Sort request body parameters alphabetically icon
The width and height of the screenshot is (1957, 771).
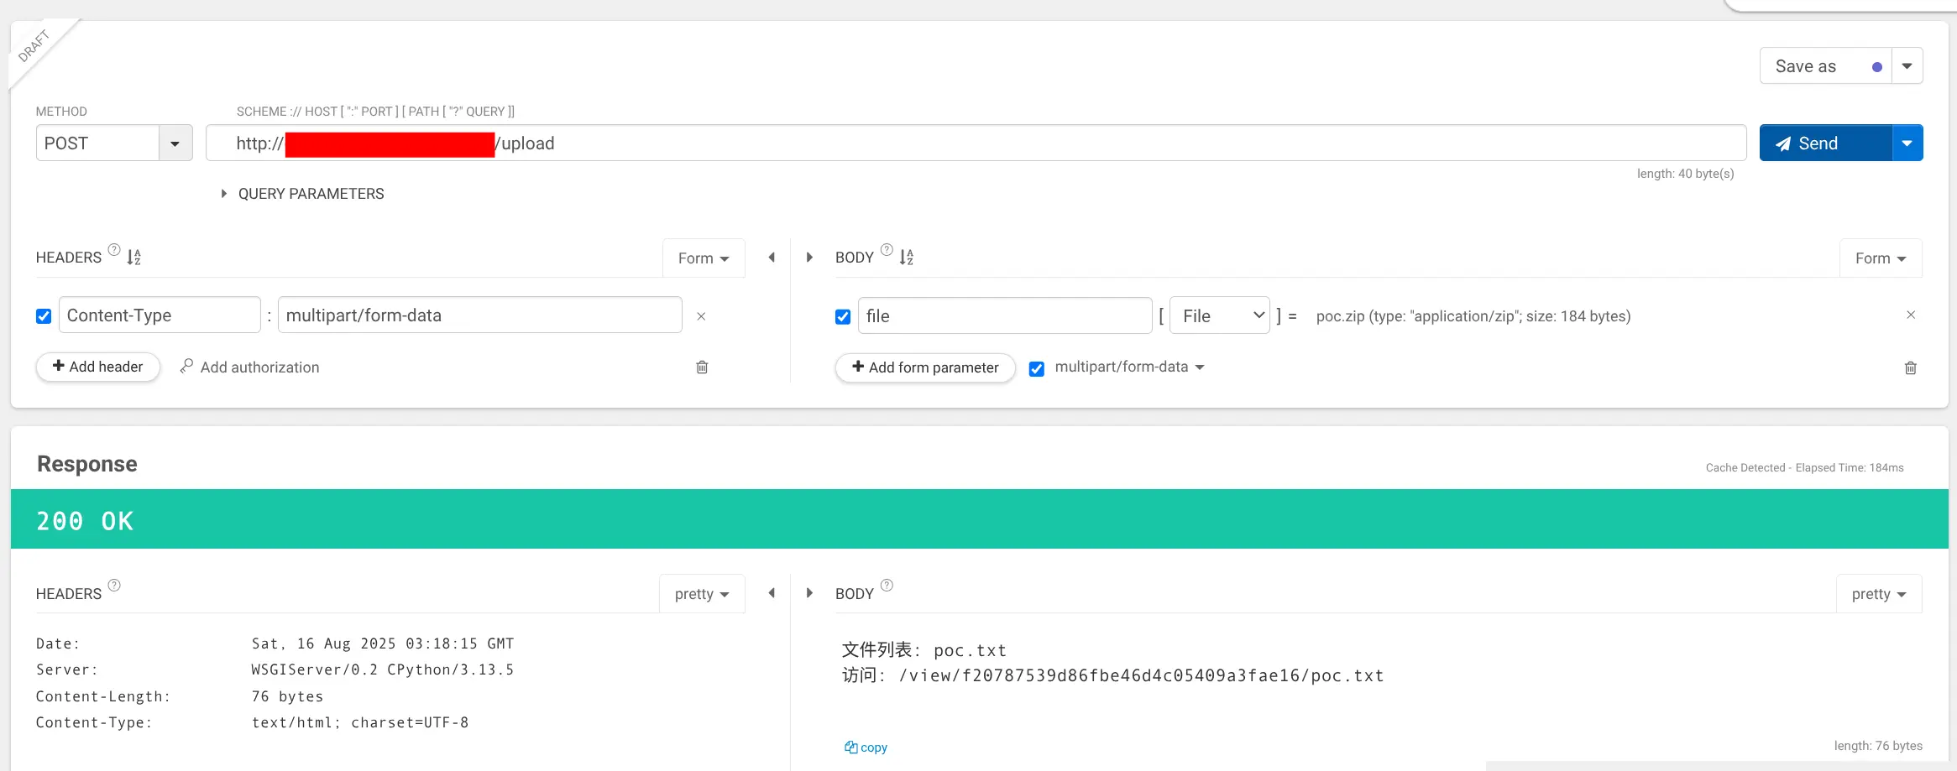[x=906, y=258]
